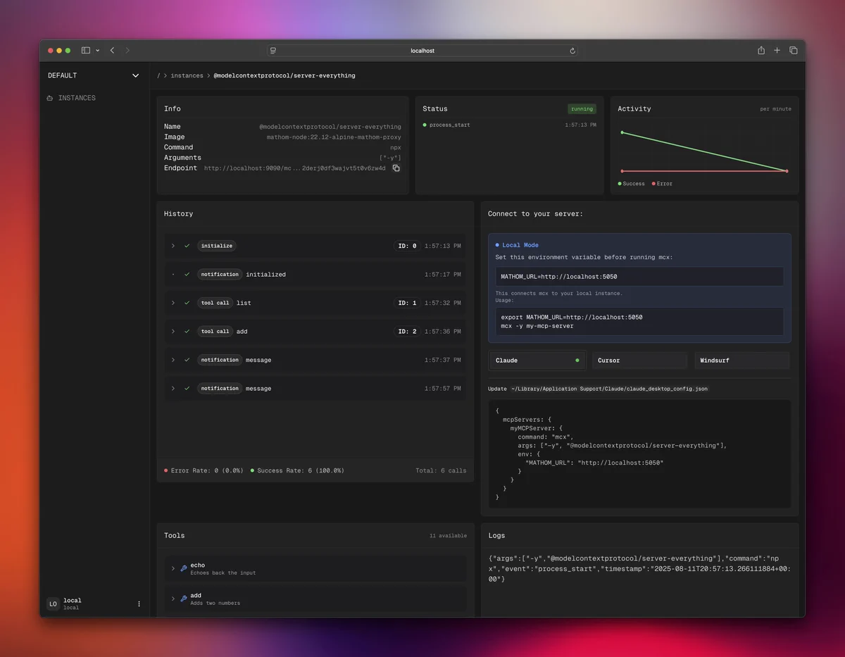Open a new tab with the plus icon
Screen dimensions: 845x657
click(x=777, y=50)
